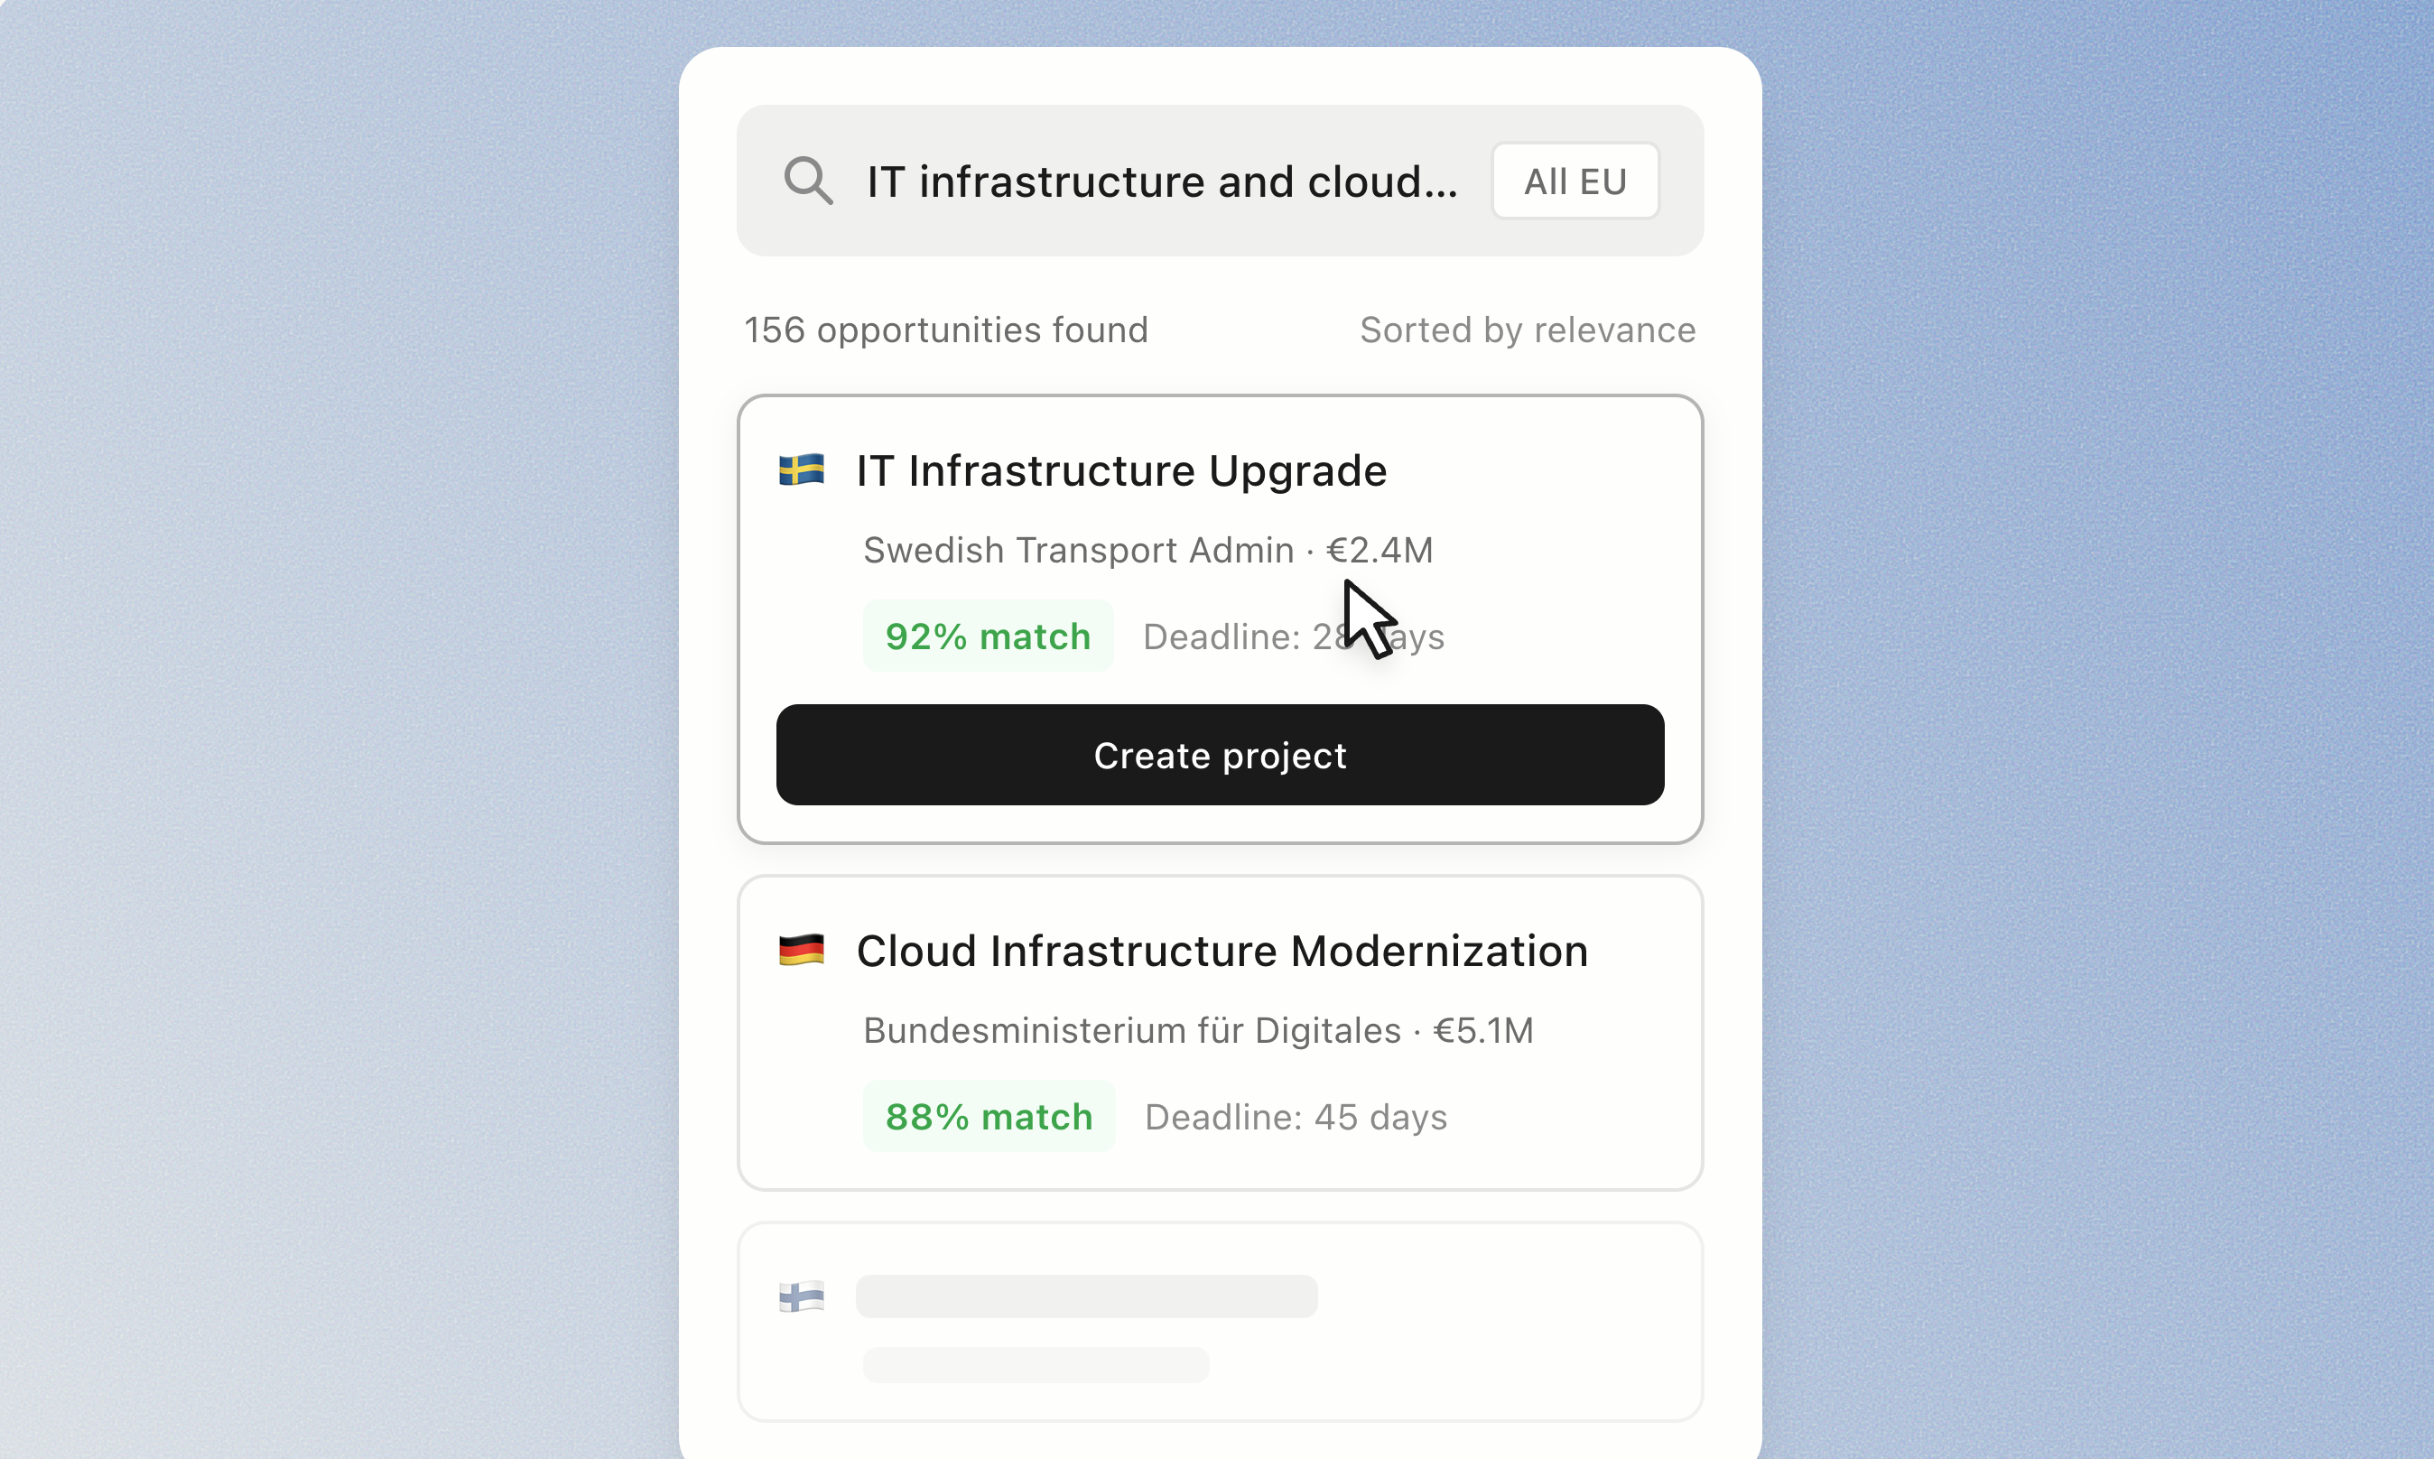
Task: Select the loading Finnish opportunity card
Action: (x=1220, y=1322)
